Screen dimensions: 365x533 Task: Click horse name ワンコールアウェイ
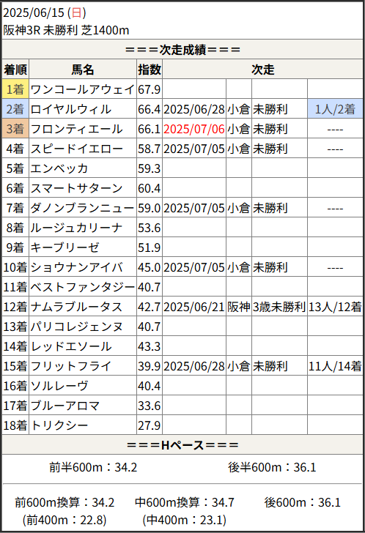pos(83,89)
